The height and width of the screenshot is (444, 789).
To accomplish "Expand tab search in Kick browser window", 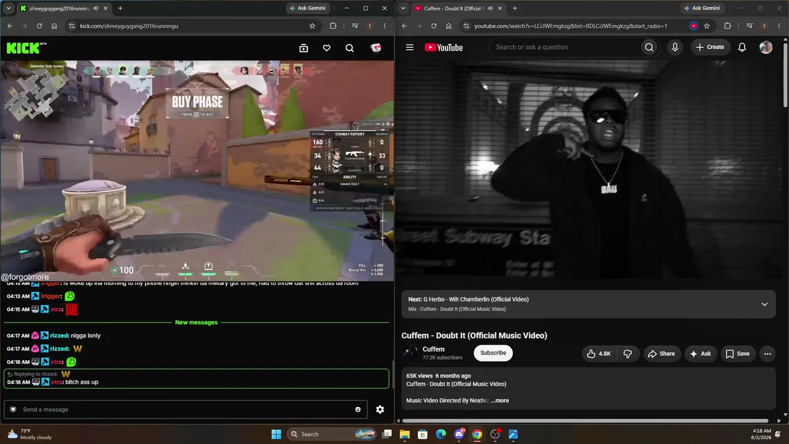I will pyautogui.click(x=7, y=8).
